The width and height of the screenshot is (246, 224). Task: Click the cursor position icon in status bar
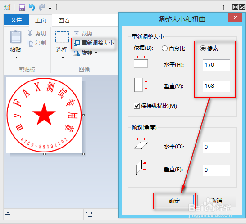pyautogui.click(x=8, y=214)
